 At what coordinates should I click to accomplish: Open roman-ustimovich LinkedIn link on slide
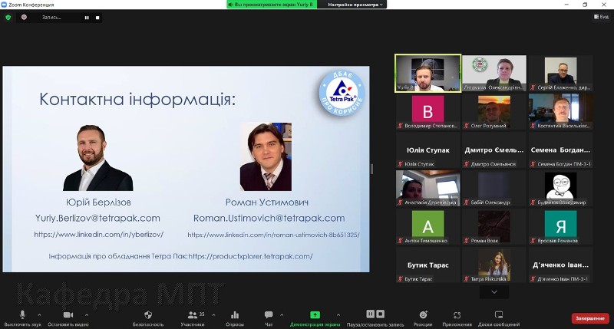point(273,235)
